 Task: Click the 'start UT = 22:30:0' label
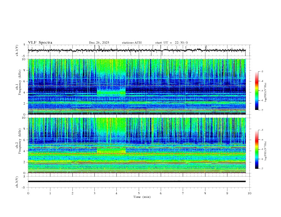point(171,43)
